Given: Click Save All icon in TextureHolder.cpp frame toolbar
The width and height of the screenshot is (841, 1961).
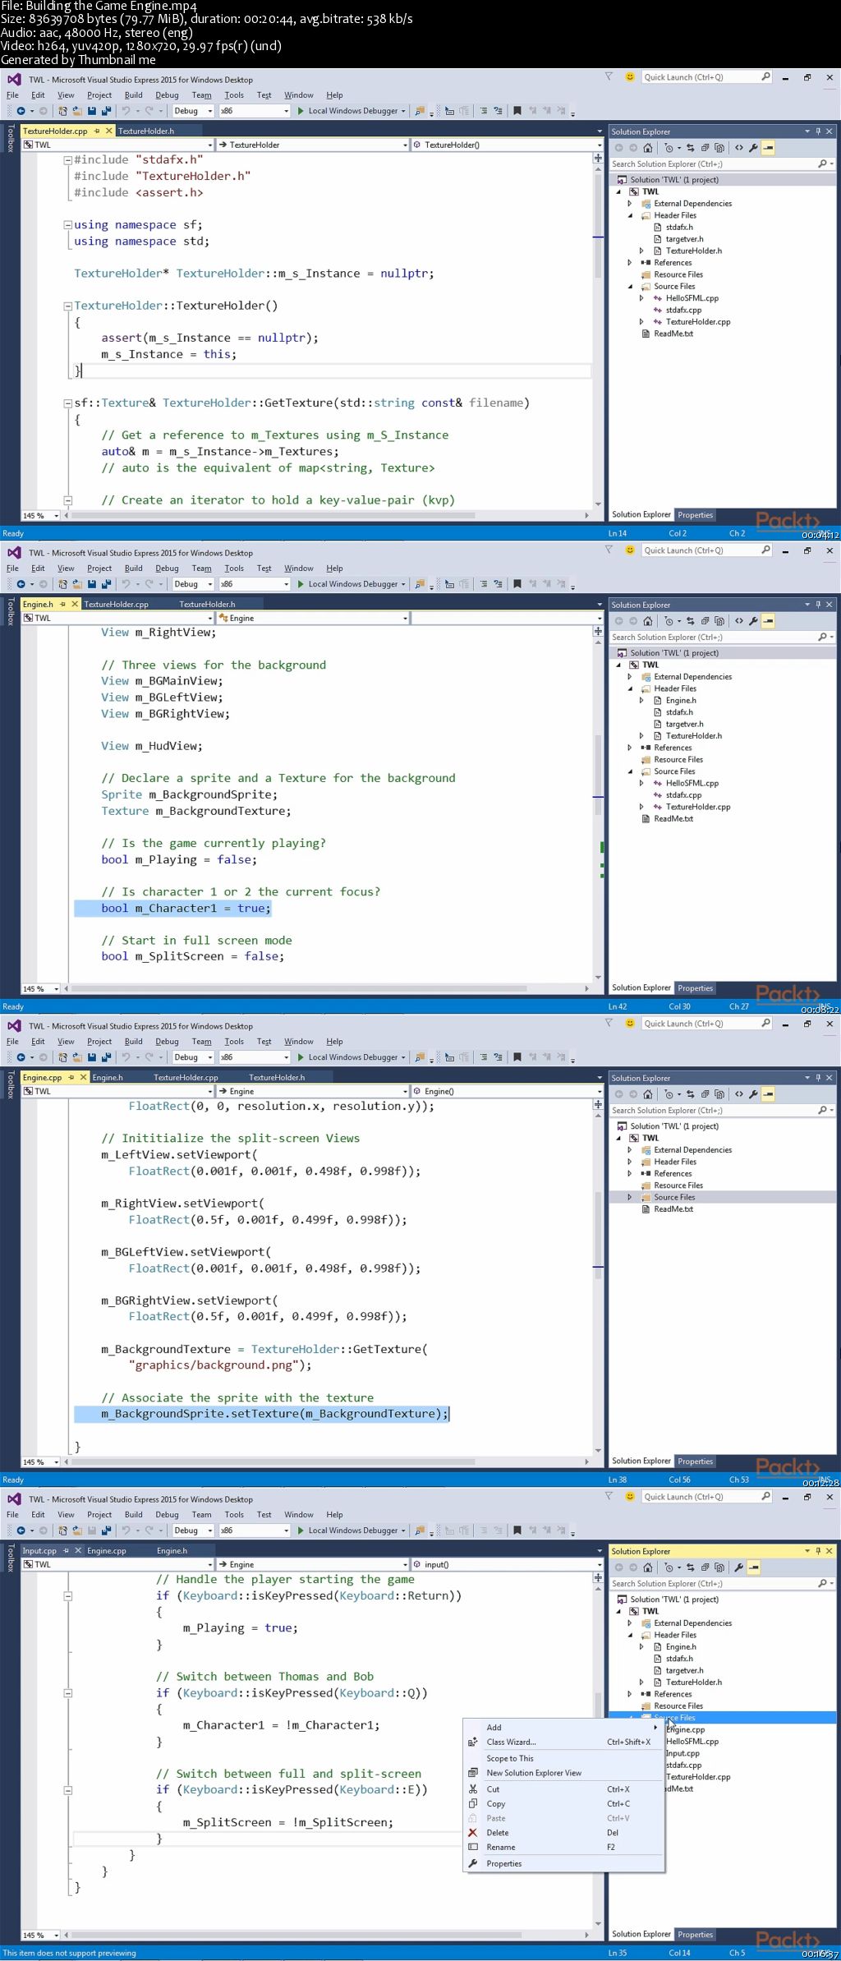Looking at the screenshot, I should tap(106, 111).
